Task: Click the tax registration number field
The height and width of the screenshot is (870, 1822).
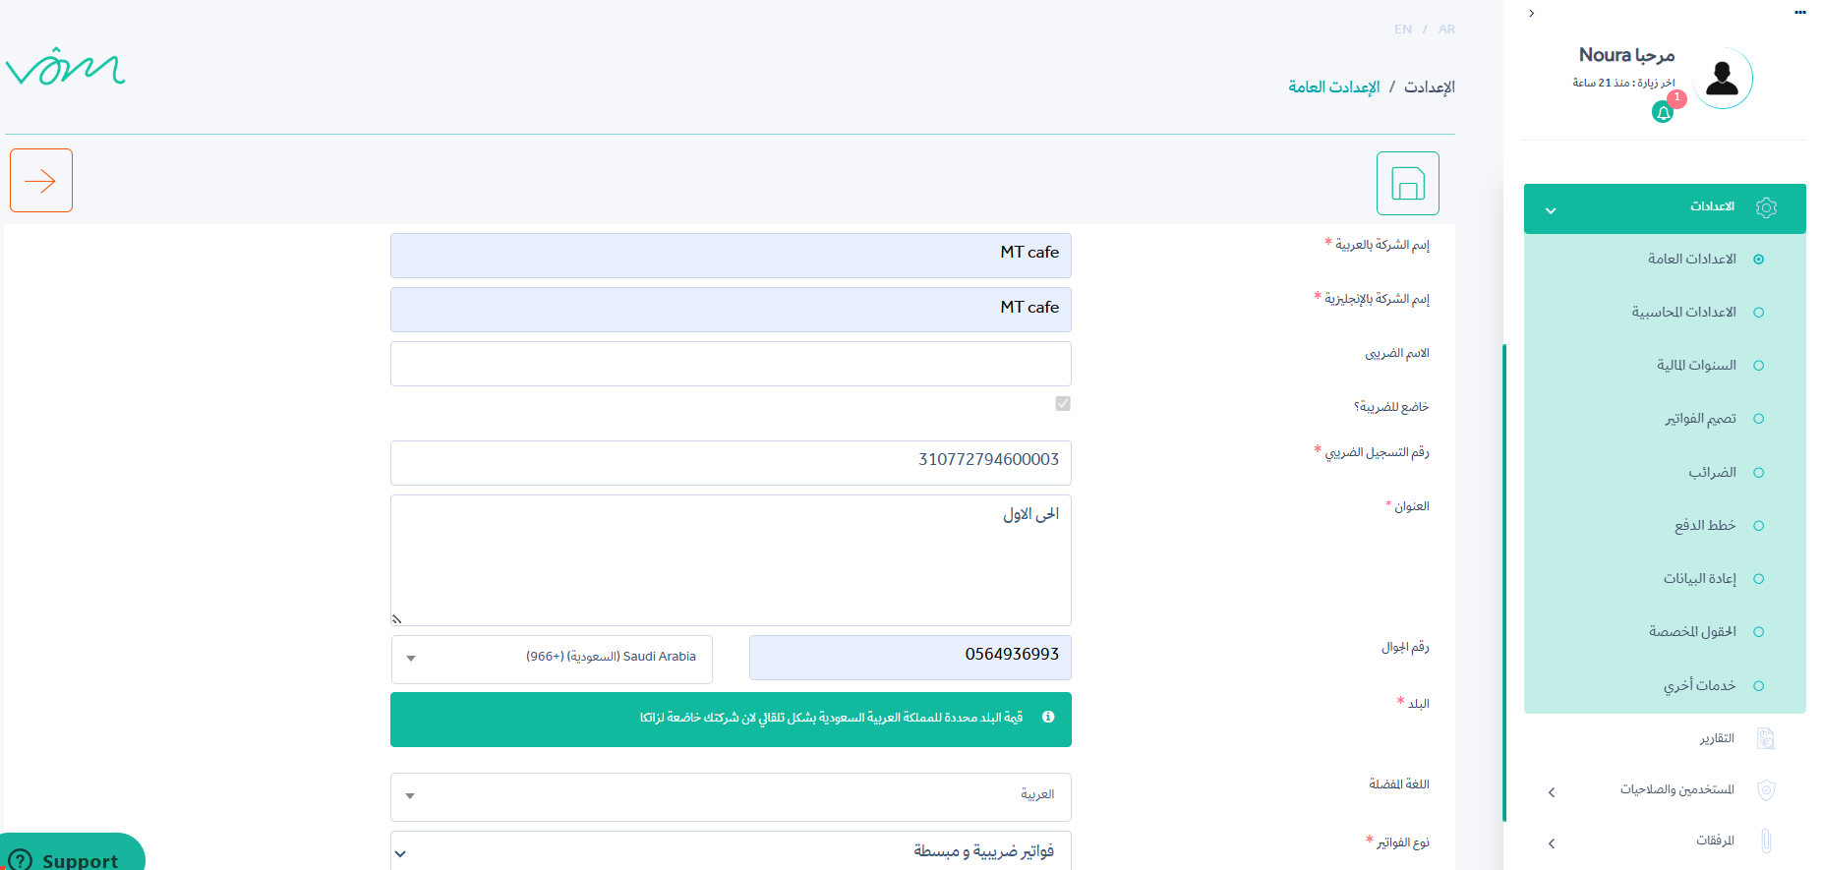Action: [x=731, y=463]
